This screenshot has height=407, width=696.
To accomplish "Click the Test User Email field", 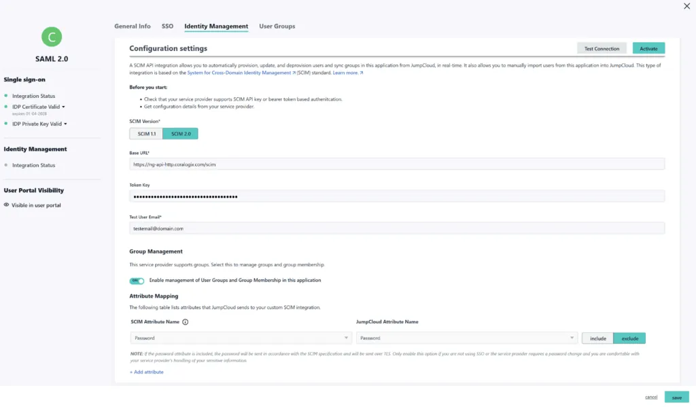I will 397,228.
